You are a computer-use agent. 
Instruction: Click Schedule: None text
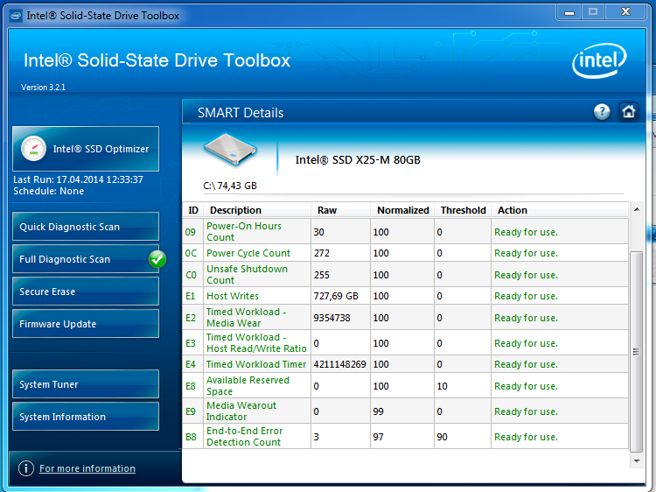point(48,191)
